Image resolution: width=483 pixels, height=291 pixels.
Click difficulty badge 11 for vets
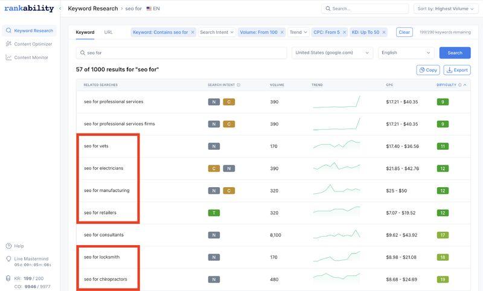click(x=443, y=146)
